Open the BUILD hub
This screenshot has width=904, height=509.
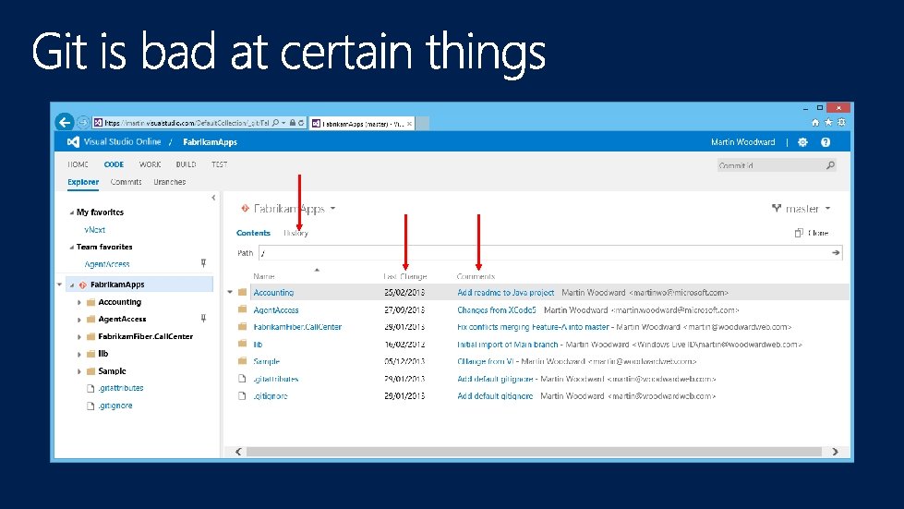(186, 164)
